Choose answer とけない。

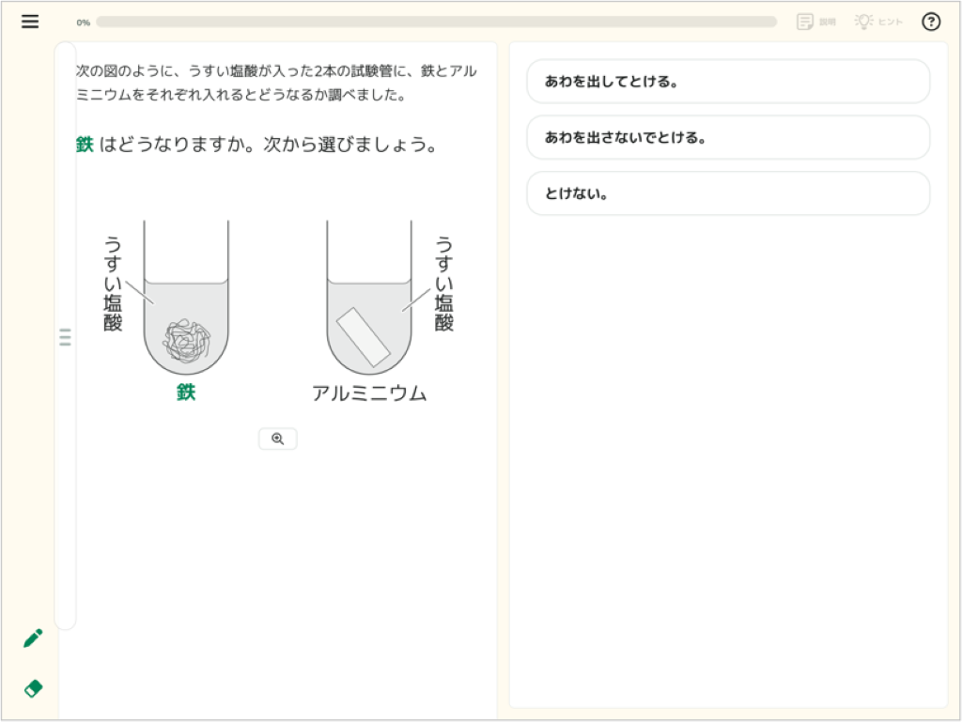(728, 193)
